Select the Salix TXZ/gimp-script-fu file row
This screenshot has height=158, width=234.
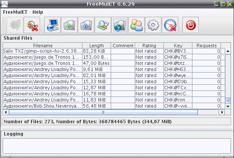[x=114, y=51]
